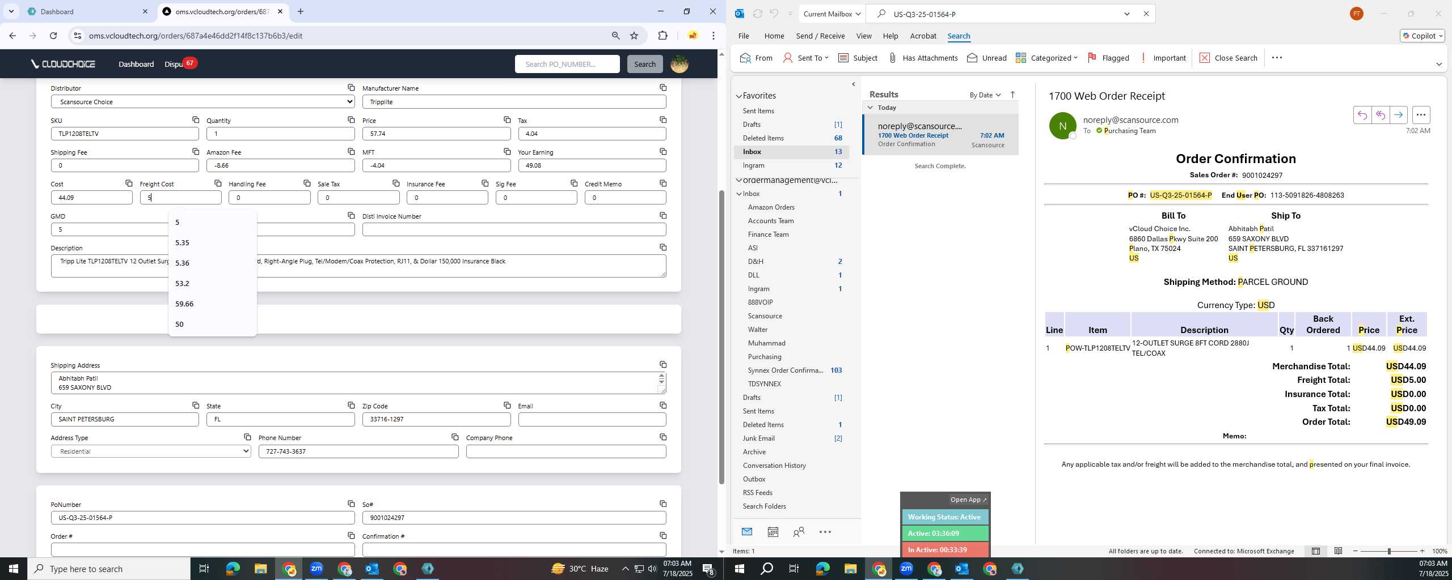Click the Copilot button
The height and width of the screenshot is (580, 1452).
click(1422, 36)
